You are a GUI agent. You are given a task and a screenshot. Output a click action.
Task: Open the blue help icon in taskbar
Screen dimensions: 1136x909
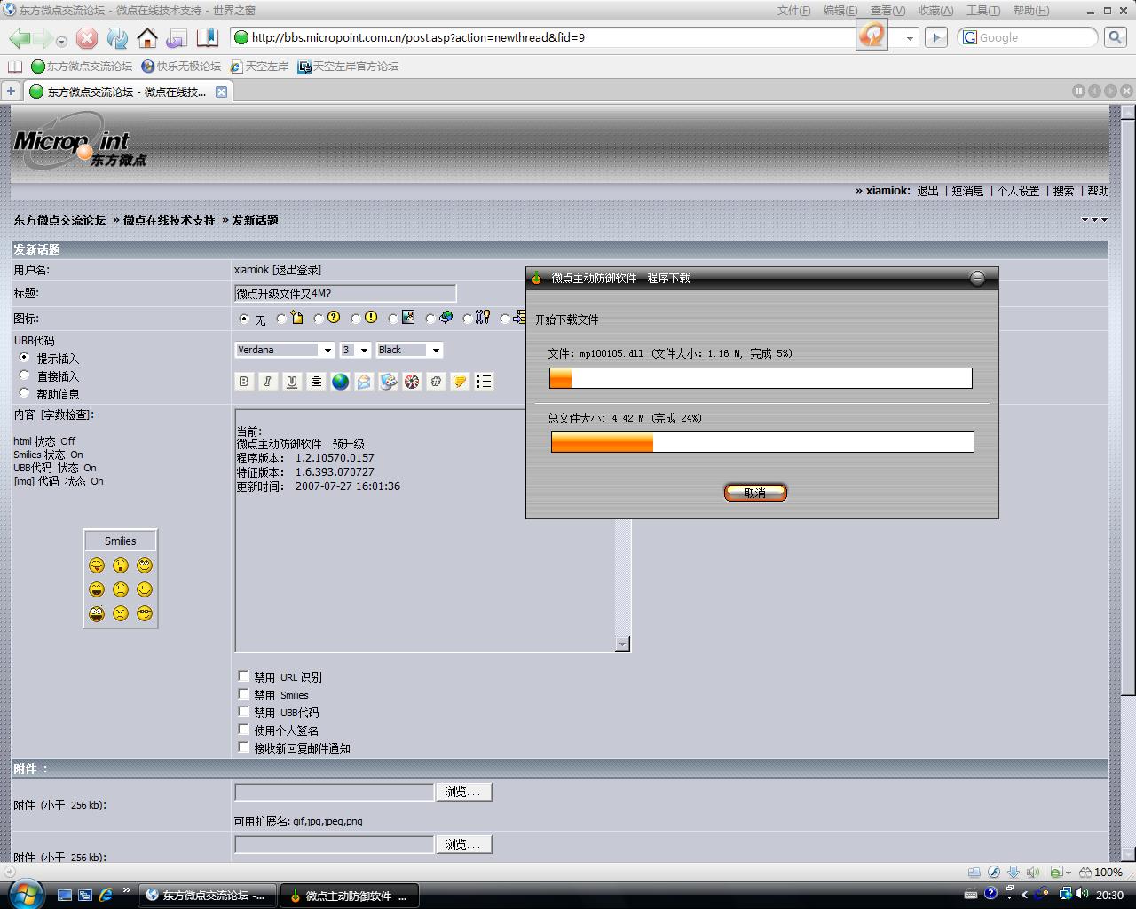pyautogui.click(x=990, y=895)
